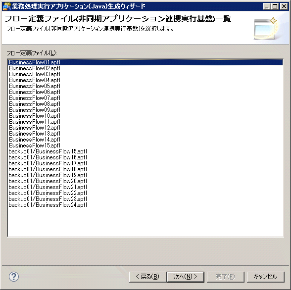The width and height of the screenshot is (291, 290).
Task: Close the wizard window
Action: coord(284,6)
